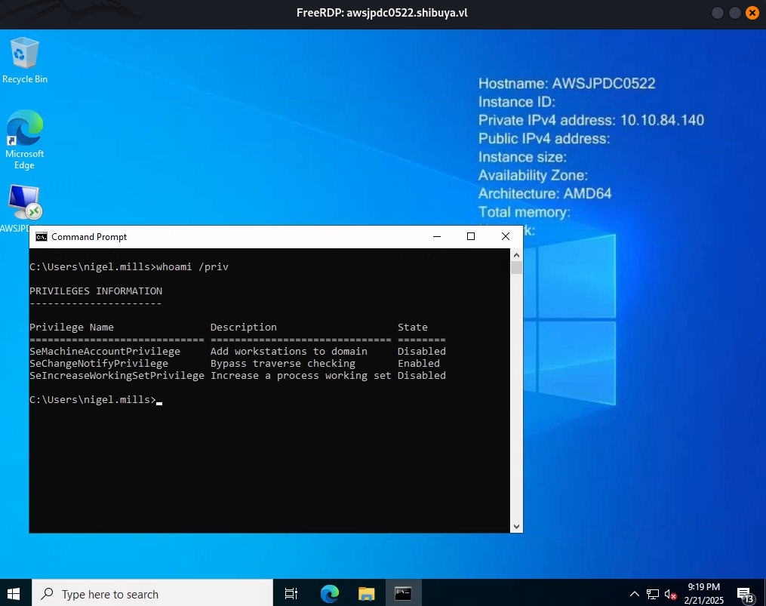
Task: Close the Command Prompt window
Action: (x=506, y=236)
